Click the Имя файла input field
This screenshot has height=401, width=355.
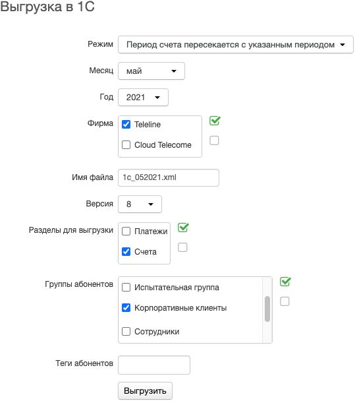[x=169, y=177]
